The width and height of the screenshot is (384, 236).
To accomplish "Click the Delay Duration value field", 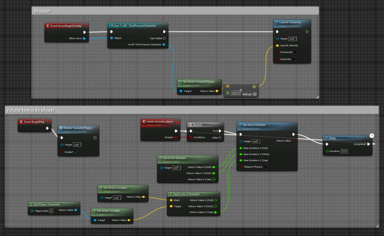I will [344, 151].
